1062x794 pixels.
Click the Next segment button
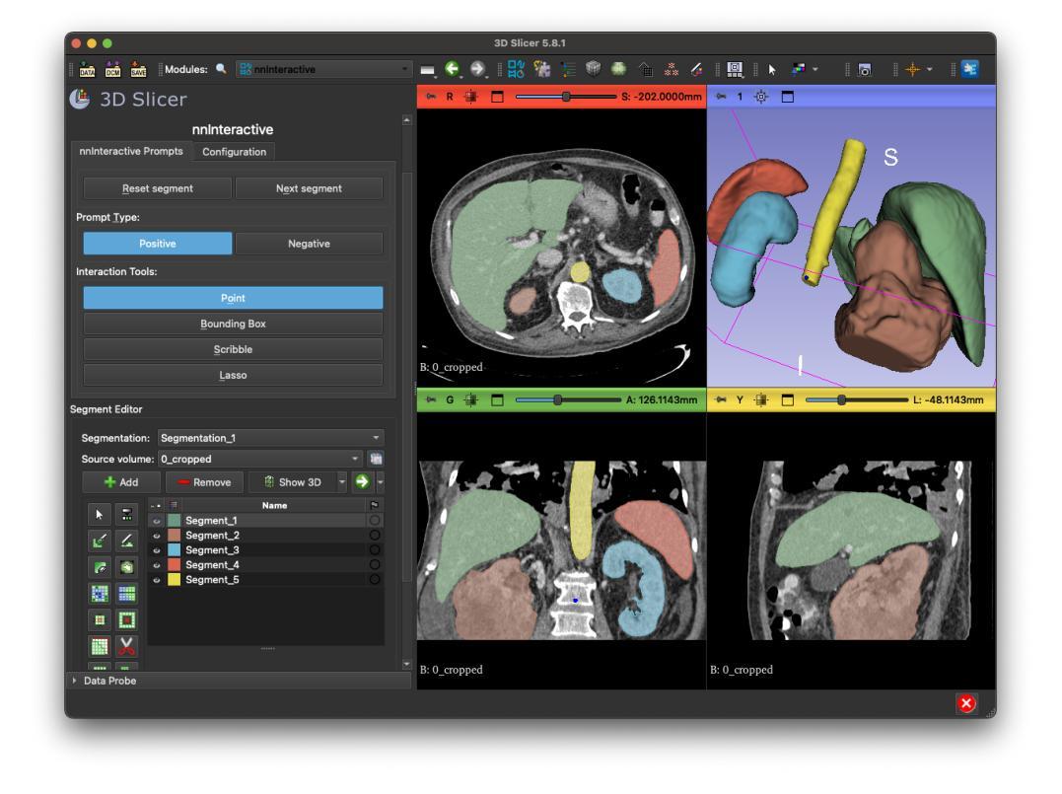(x=309, y=188)
